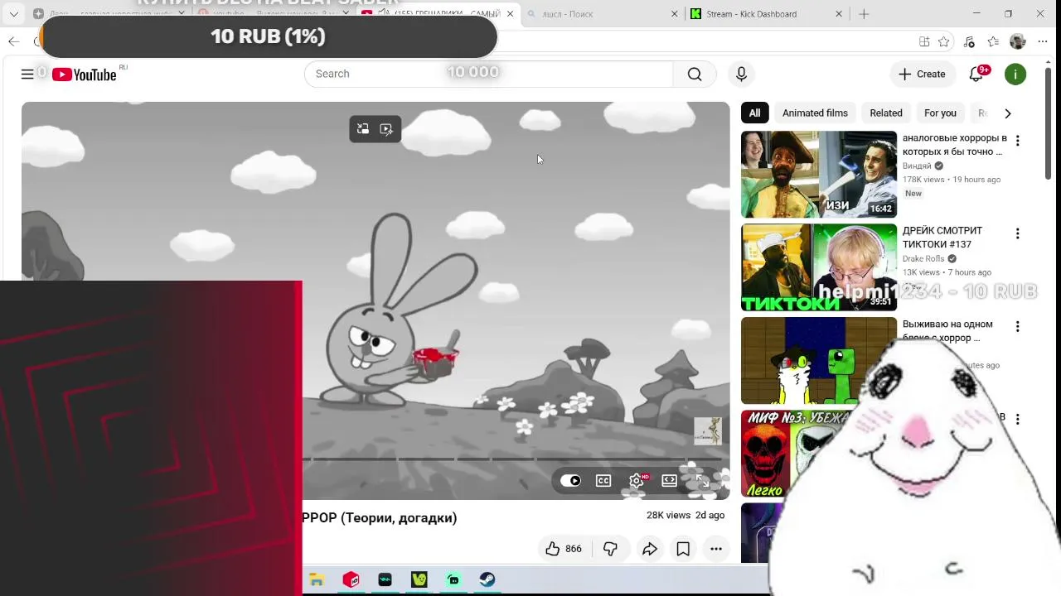This screenshot has height=596, width=1061.
Task: Open options for Выживаю на одном блоке video
Action: tap(1018, 326)
